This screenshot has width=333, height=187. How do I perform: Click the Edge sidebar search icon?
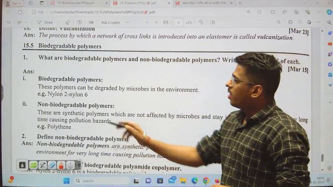[329, 22]
